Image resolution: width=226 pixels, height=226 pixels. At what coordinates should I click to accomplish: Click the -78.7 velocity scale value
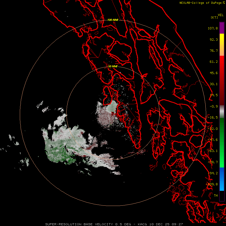(x=213, y=162)
